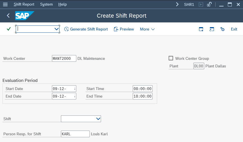243x142 pixels.
Task: Click the unlock padlock icon
Action: tap(209, 4)
